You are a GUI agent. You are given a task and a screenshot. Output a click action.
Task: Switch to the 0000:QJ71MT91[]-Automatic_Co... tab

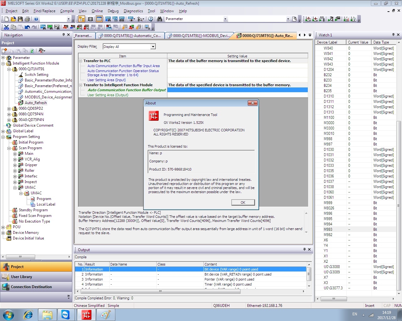130,36
